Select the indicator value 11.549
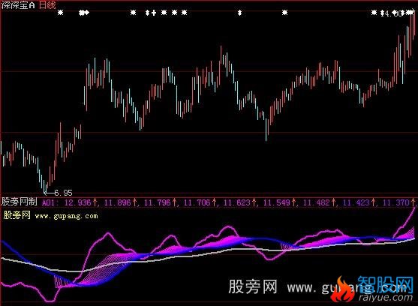Viewport: 418px width, 306px height. (276, 202)
